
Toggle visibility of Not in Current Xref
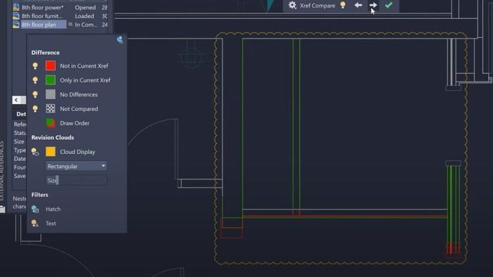(x=35, y=66)
